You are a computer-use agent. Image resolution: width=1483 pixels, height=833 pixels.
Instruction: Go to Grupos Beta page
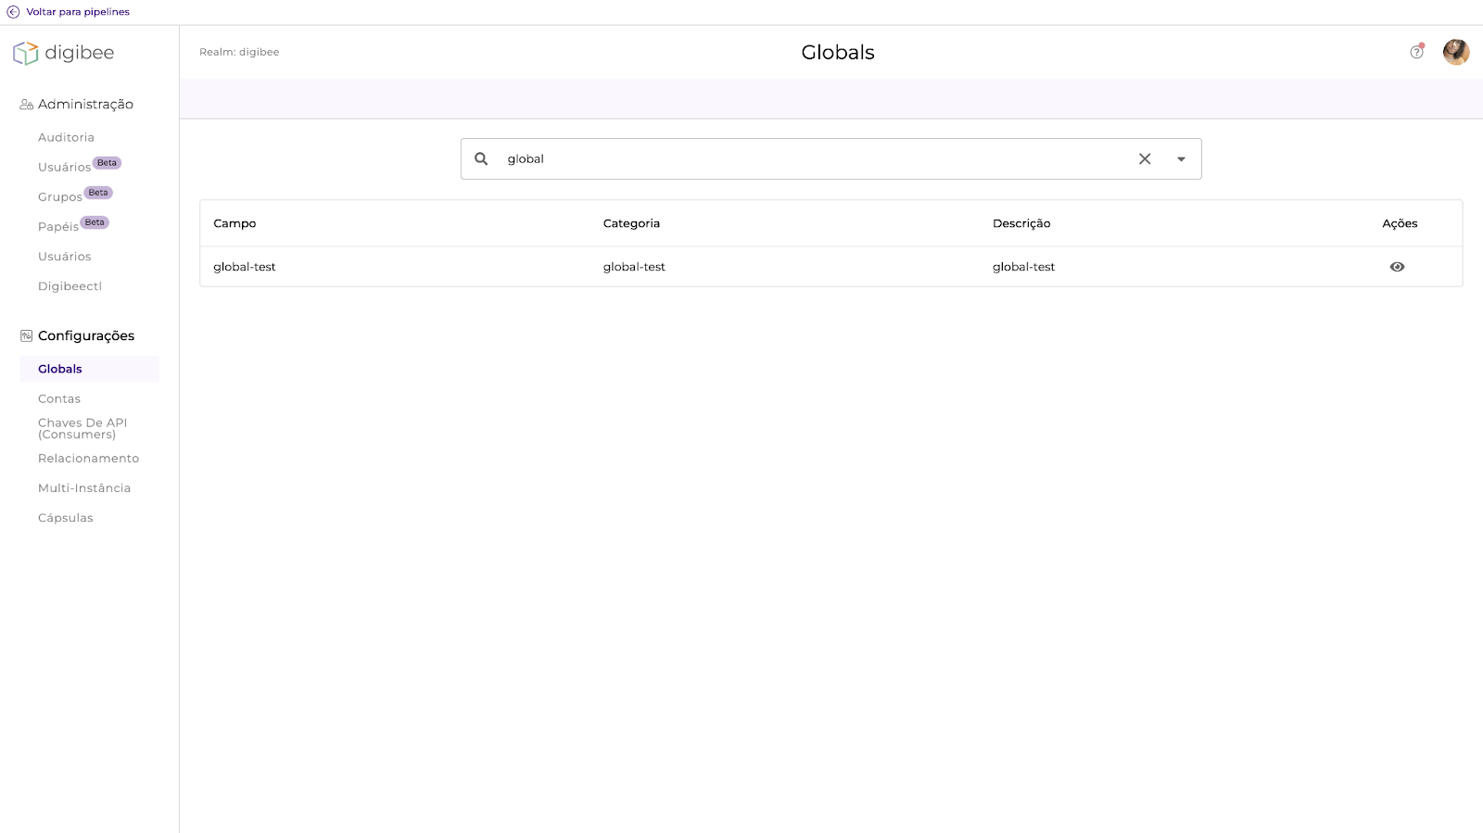tap(60, 196)
